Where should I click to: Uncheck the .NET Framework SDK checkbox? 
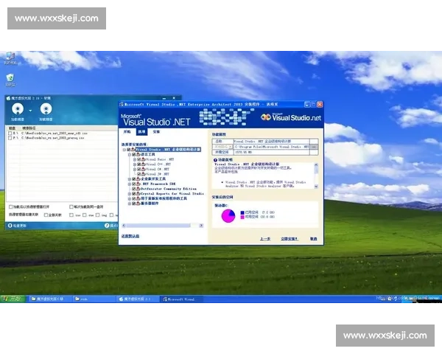134,184
